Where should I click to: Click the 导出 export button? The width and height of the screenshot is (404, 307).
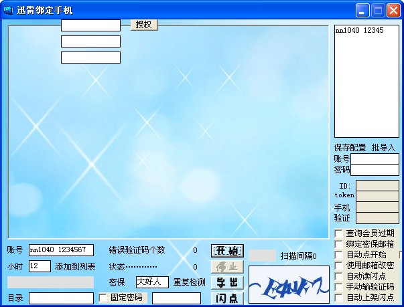pyautogui.click(x=227, y=282)
